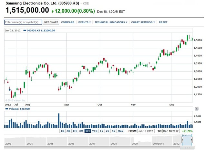Image resolution: width=206 pixels, height=153 pixels.
Task: Click the highlighted blue timeline selection window
Action: [187, 140]
